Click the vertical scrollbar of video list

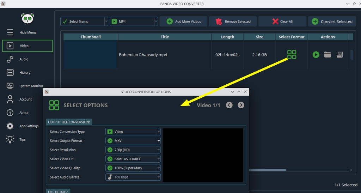click(351, 55)
